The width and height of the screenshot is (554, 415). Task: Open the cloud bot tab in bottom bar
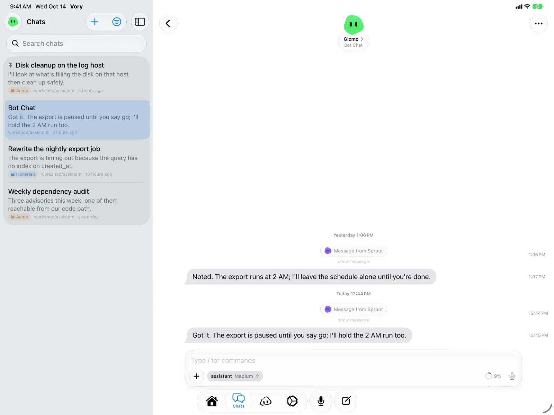(266, 401)
